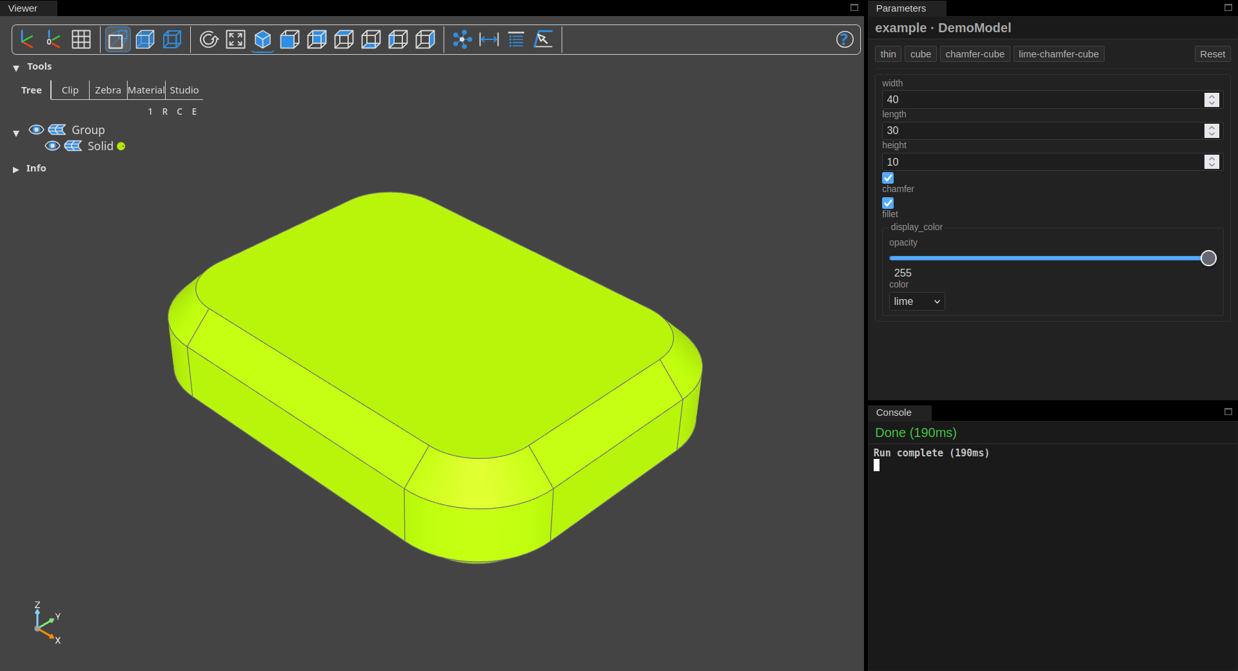1238x671 pixels.
Task: Toggle the grid display icon
Action: click(x=81, y=39)
